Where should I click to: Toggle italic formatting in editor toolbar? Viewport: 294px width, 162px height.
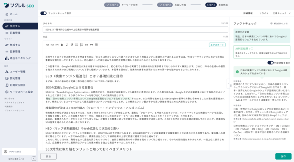tap(67, 45)
